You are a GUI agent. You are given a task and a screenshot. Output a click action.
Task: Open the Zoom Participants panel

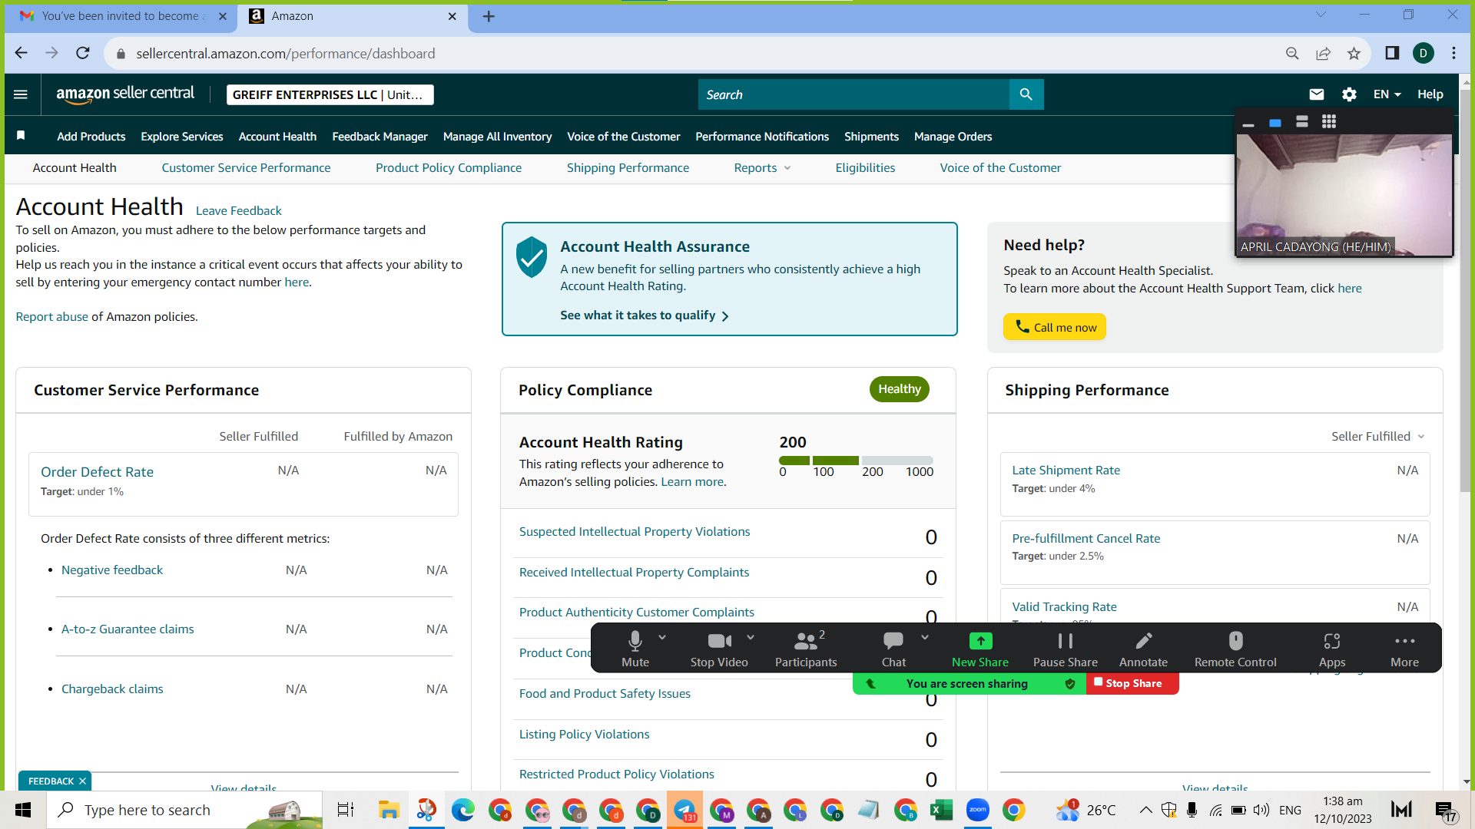[x=806, y=649]
